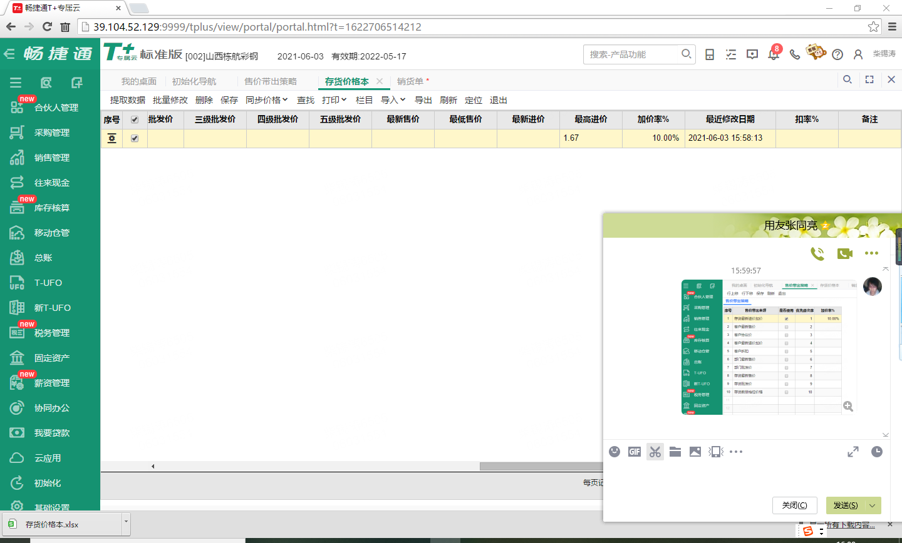Open 固定资产 module

(x=51, y=358)
